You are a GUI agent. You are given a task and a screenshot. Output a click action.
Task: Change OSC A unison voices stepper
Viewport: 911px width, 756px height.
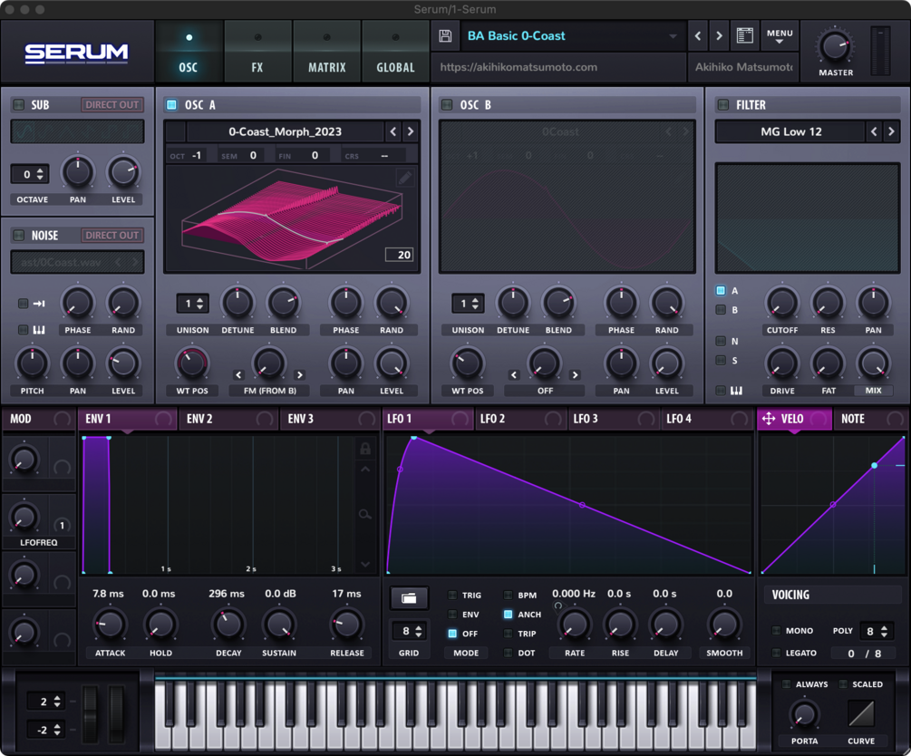click(199, 304)
